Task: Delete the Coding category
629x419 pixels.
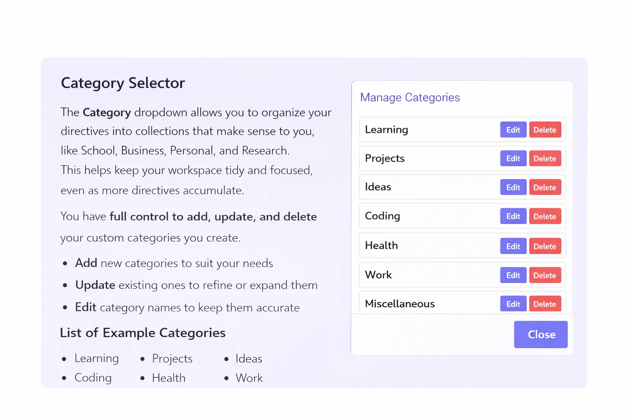Action: 545,216
